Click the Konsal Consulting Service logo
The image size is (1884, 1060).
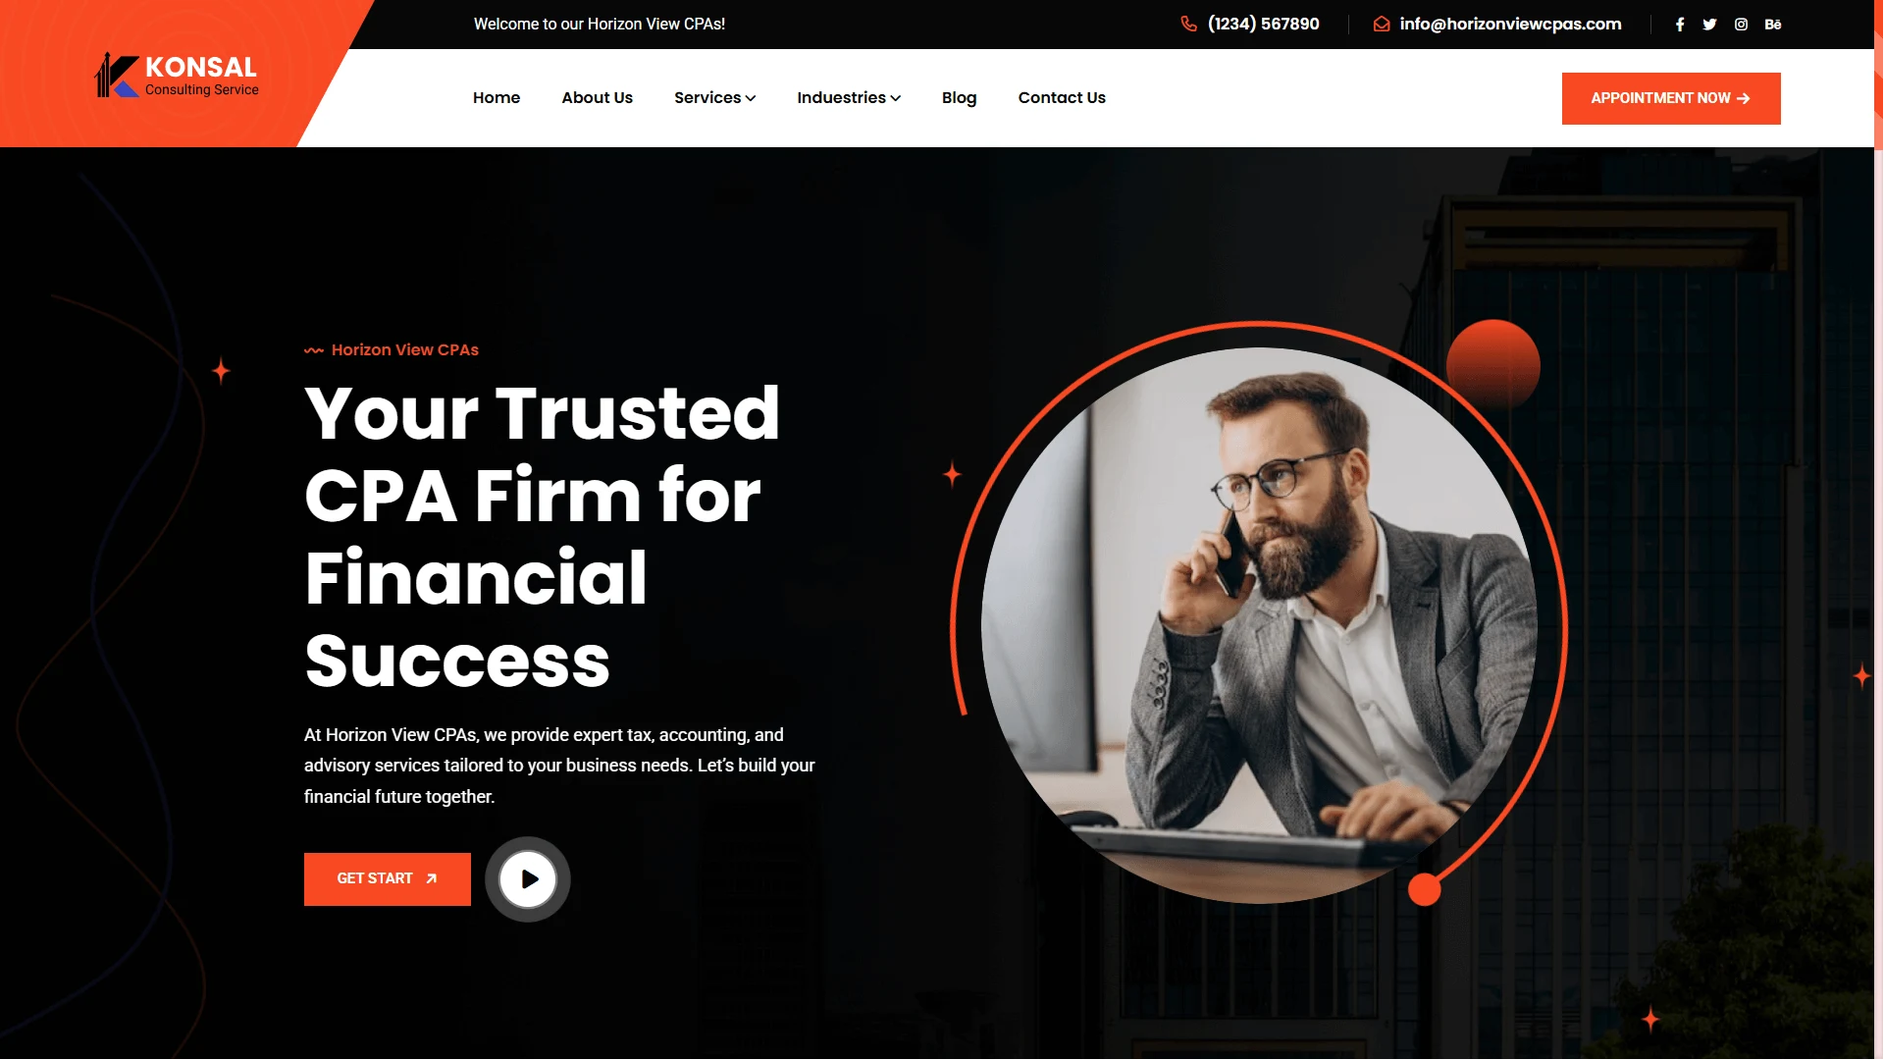pyautogui.click(x=177, y=76)
